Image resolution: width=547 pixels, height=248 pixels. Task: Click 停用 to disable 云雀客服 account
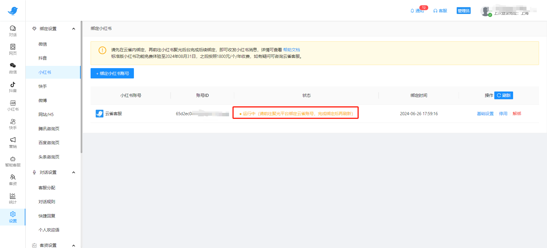pyautogui.click(x=503, y=114)
